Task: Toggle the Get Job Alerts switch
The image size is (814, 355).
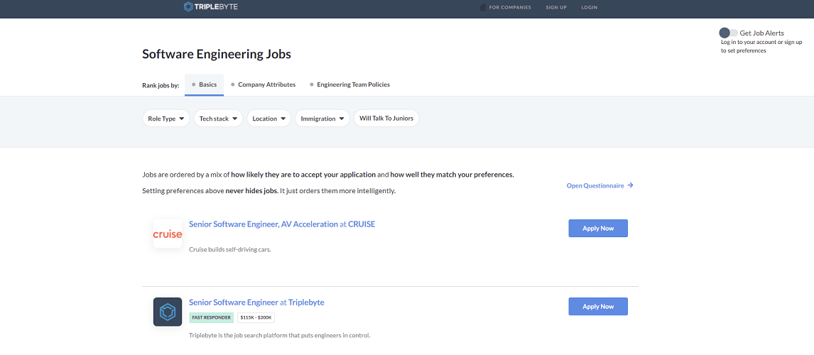Action: click(728, 33)
